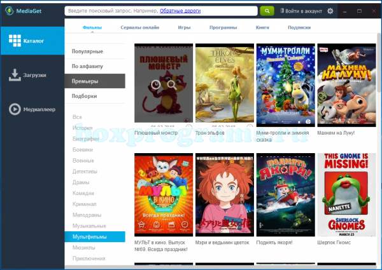Click the Каталог grid icon
This screenshot has width=382, height=270.
15,41
